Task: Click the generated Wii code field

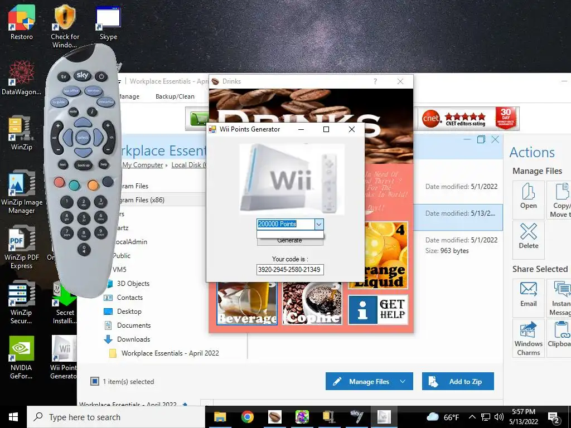Action: pyautogui.click(x=290, y=270)
